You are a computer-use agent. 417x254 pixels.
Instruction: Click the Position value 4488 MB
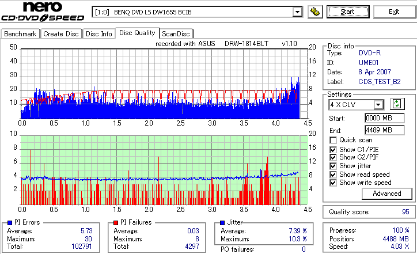(x=396, y=239)
